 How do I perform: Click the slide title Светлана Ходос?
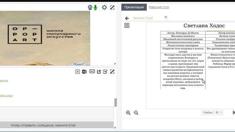tap(204, 26)
